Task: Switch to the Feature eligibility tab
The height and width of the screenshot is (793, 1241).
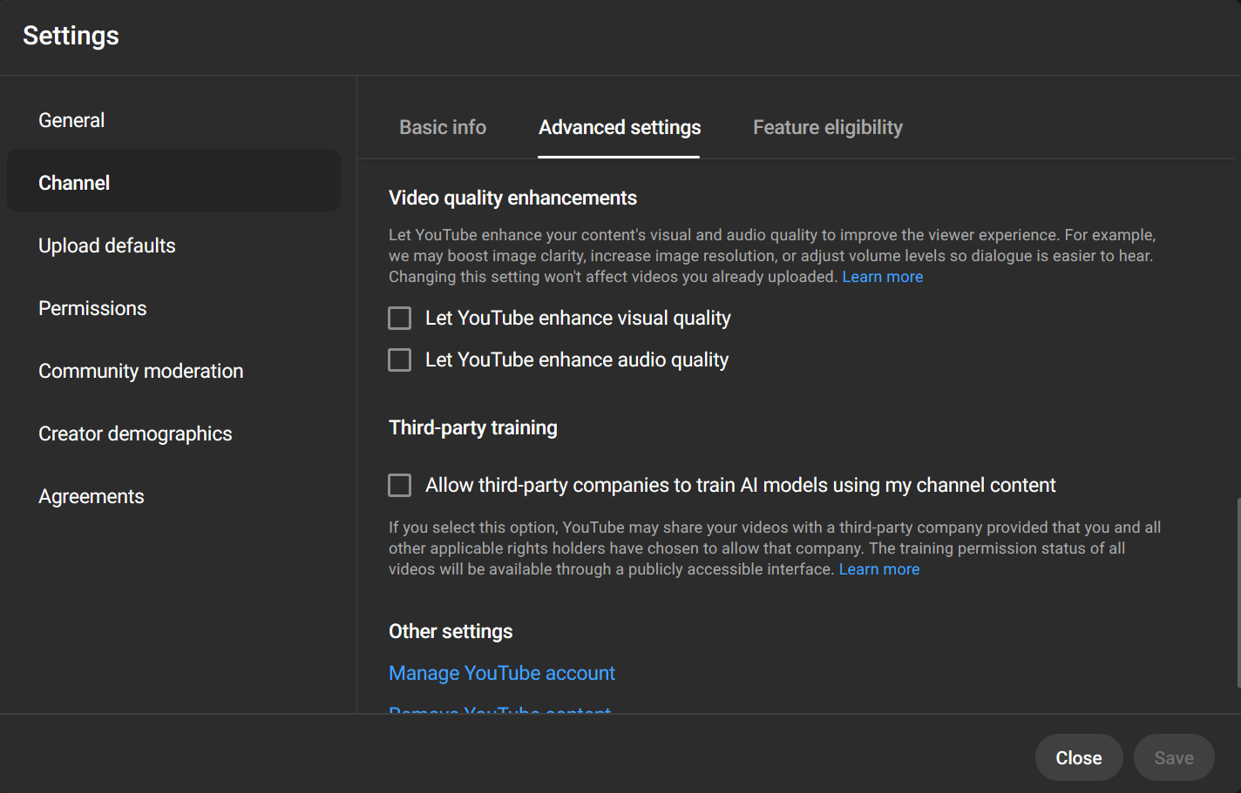Action: tap(827, 127)
